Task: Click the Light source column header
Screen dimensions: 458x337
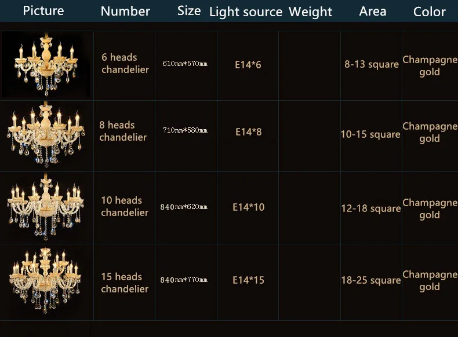Action: 246,12
